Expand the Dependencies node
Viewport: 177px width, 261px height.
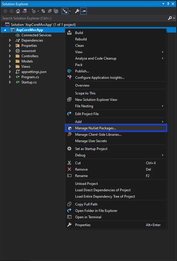[10, 40]
